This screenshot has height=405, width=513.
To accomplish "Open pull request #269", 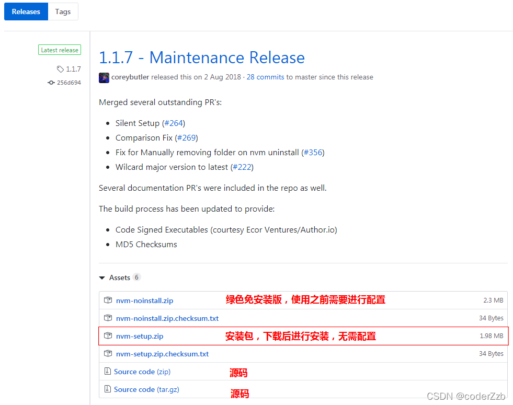I will 187,138.
